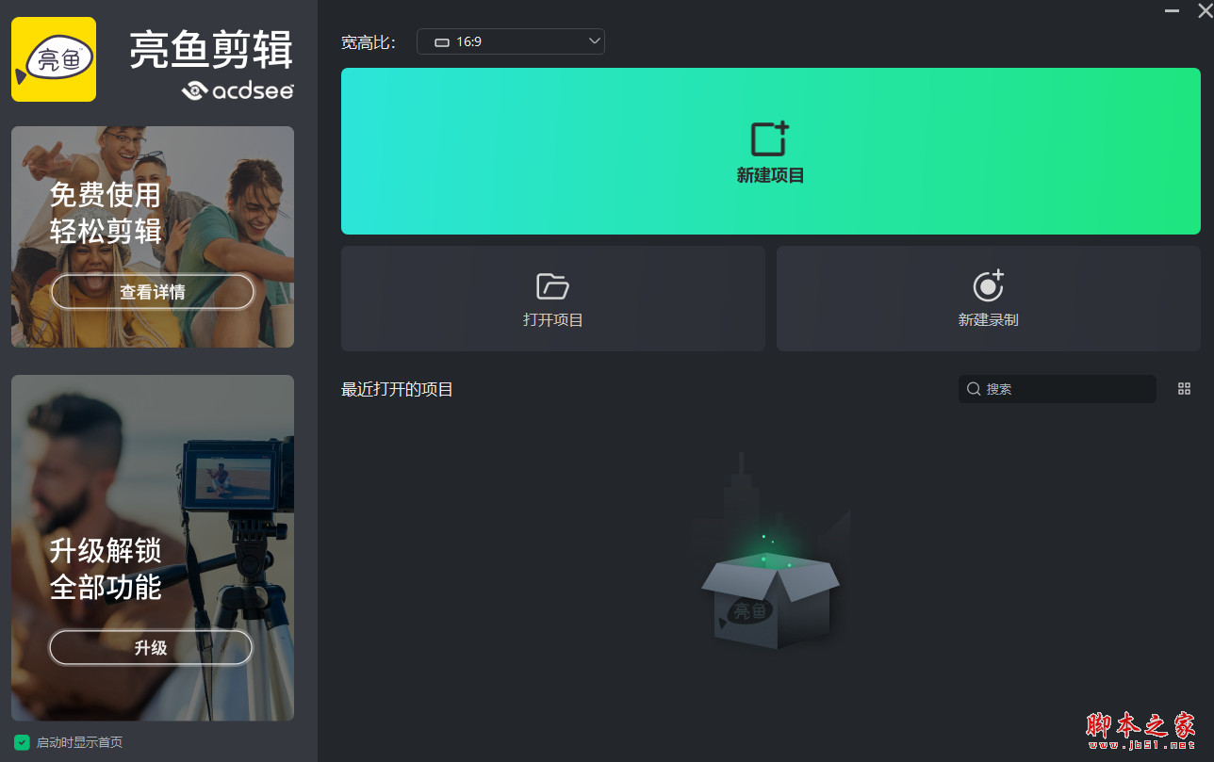
Task: Open the 宽高比 aspect ratio dropdown
Action: coord(510,41)
